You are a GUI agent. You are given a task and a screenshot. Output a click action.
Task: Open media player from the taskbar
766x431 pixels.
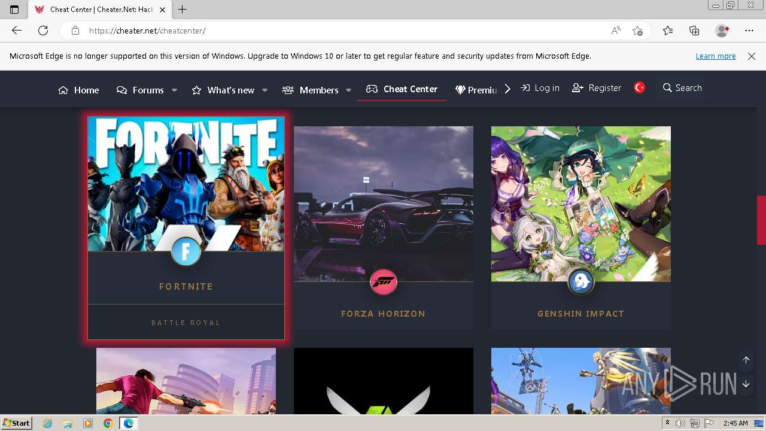click(88, 423)
